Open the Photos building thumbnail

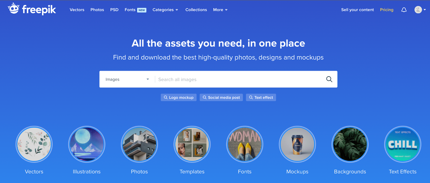point(139,144)
